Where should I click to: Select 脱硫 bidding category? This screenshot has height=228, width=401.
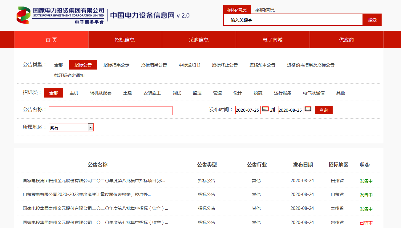pyautogui.click(x=258, y=93)
